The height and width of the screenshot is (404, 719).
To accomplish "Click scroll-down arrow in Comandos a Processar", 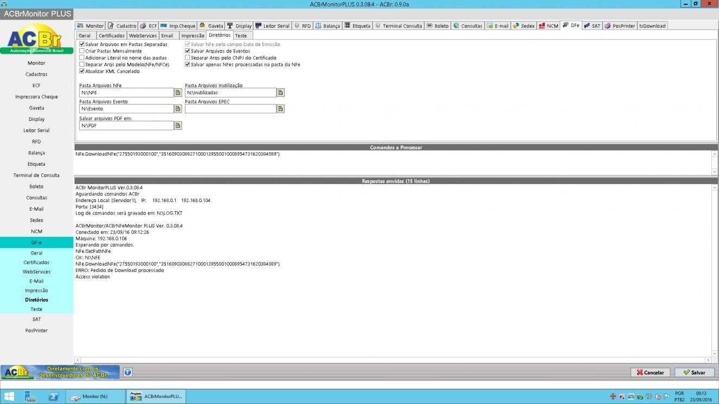I will click(x=715, y=171).
